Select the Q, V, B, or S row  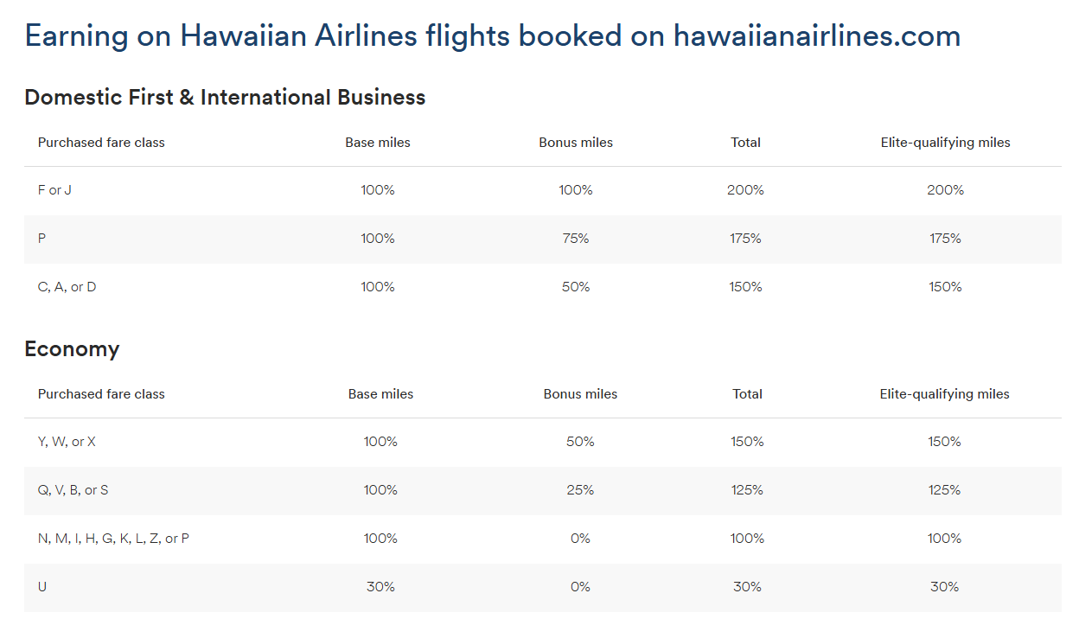pyautogui.click(x=73, y=490)
